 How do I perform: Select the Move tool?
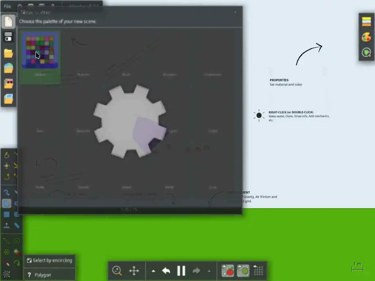click(x=7, y=166)
